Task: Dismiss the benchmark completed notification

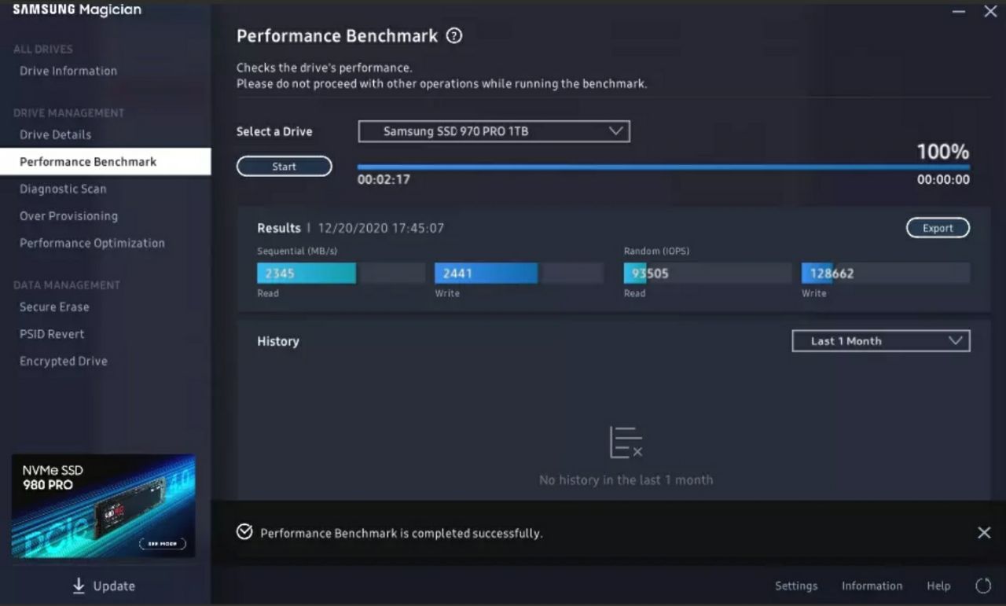Action: click(x=984, y=533)
